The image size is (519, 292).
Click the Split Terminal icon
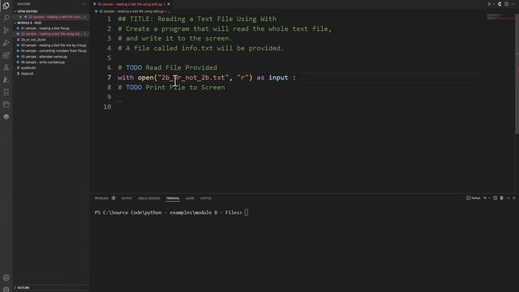tap(495, 198)
